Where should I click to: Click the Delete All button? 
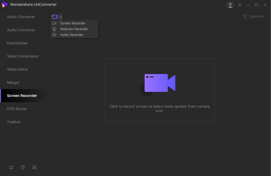[253, 16]
